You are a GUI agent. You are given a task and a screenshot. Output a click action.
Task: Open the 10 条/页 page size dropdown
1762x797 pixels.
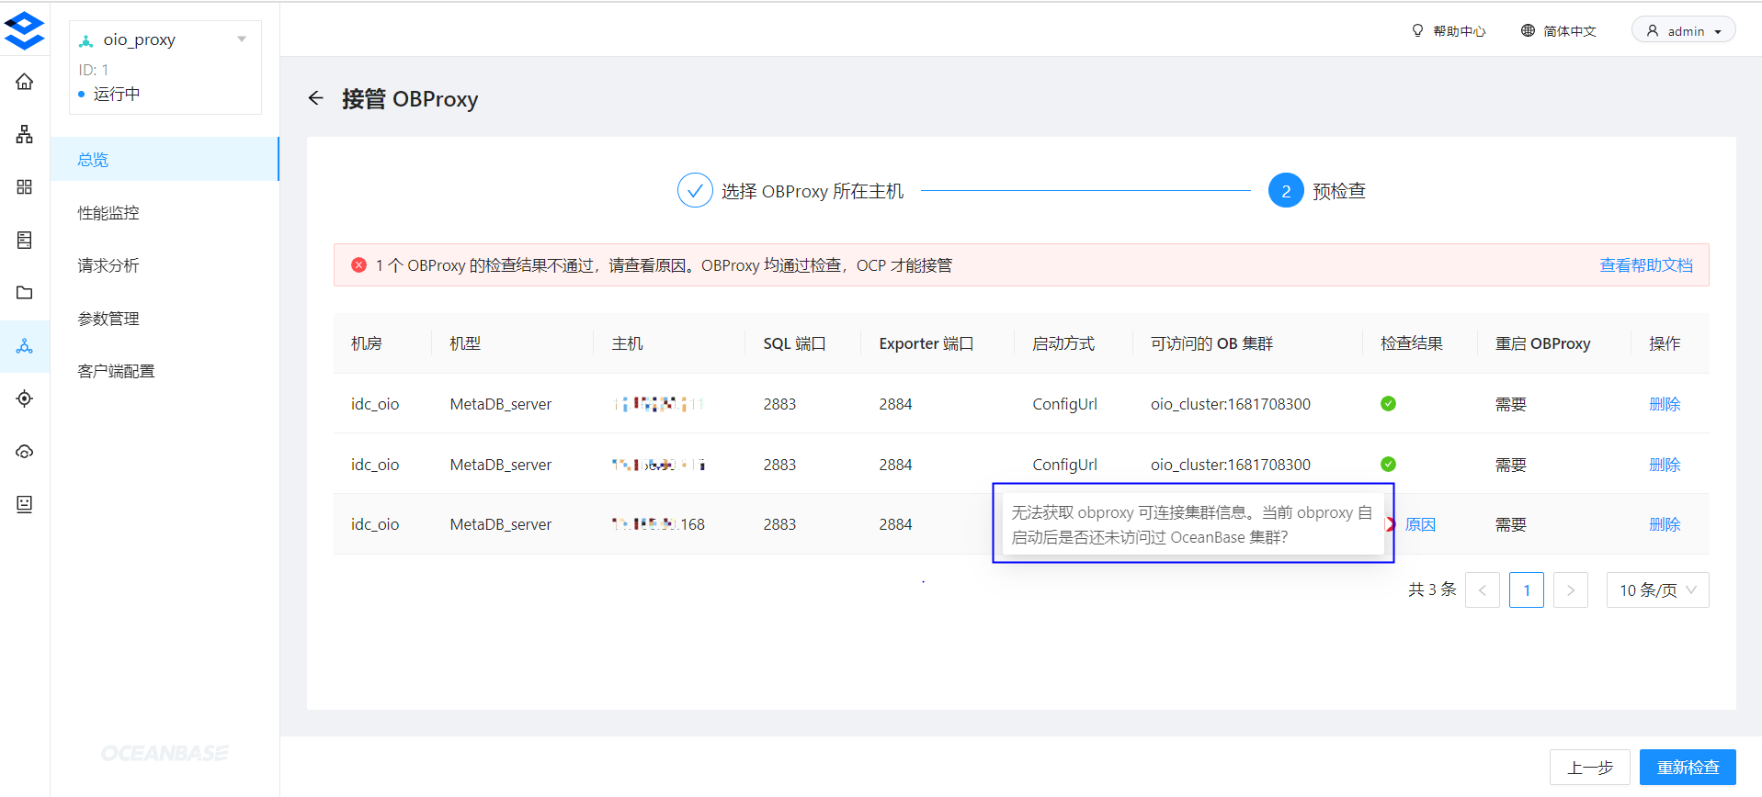click(x=1657, y=590)
